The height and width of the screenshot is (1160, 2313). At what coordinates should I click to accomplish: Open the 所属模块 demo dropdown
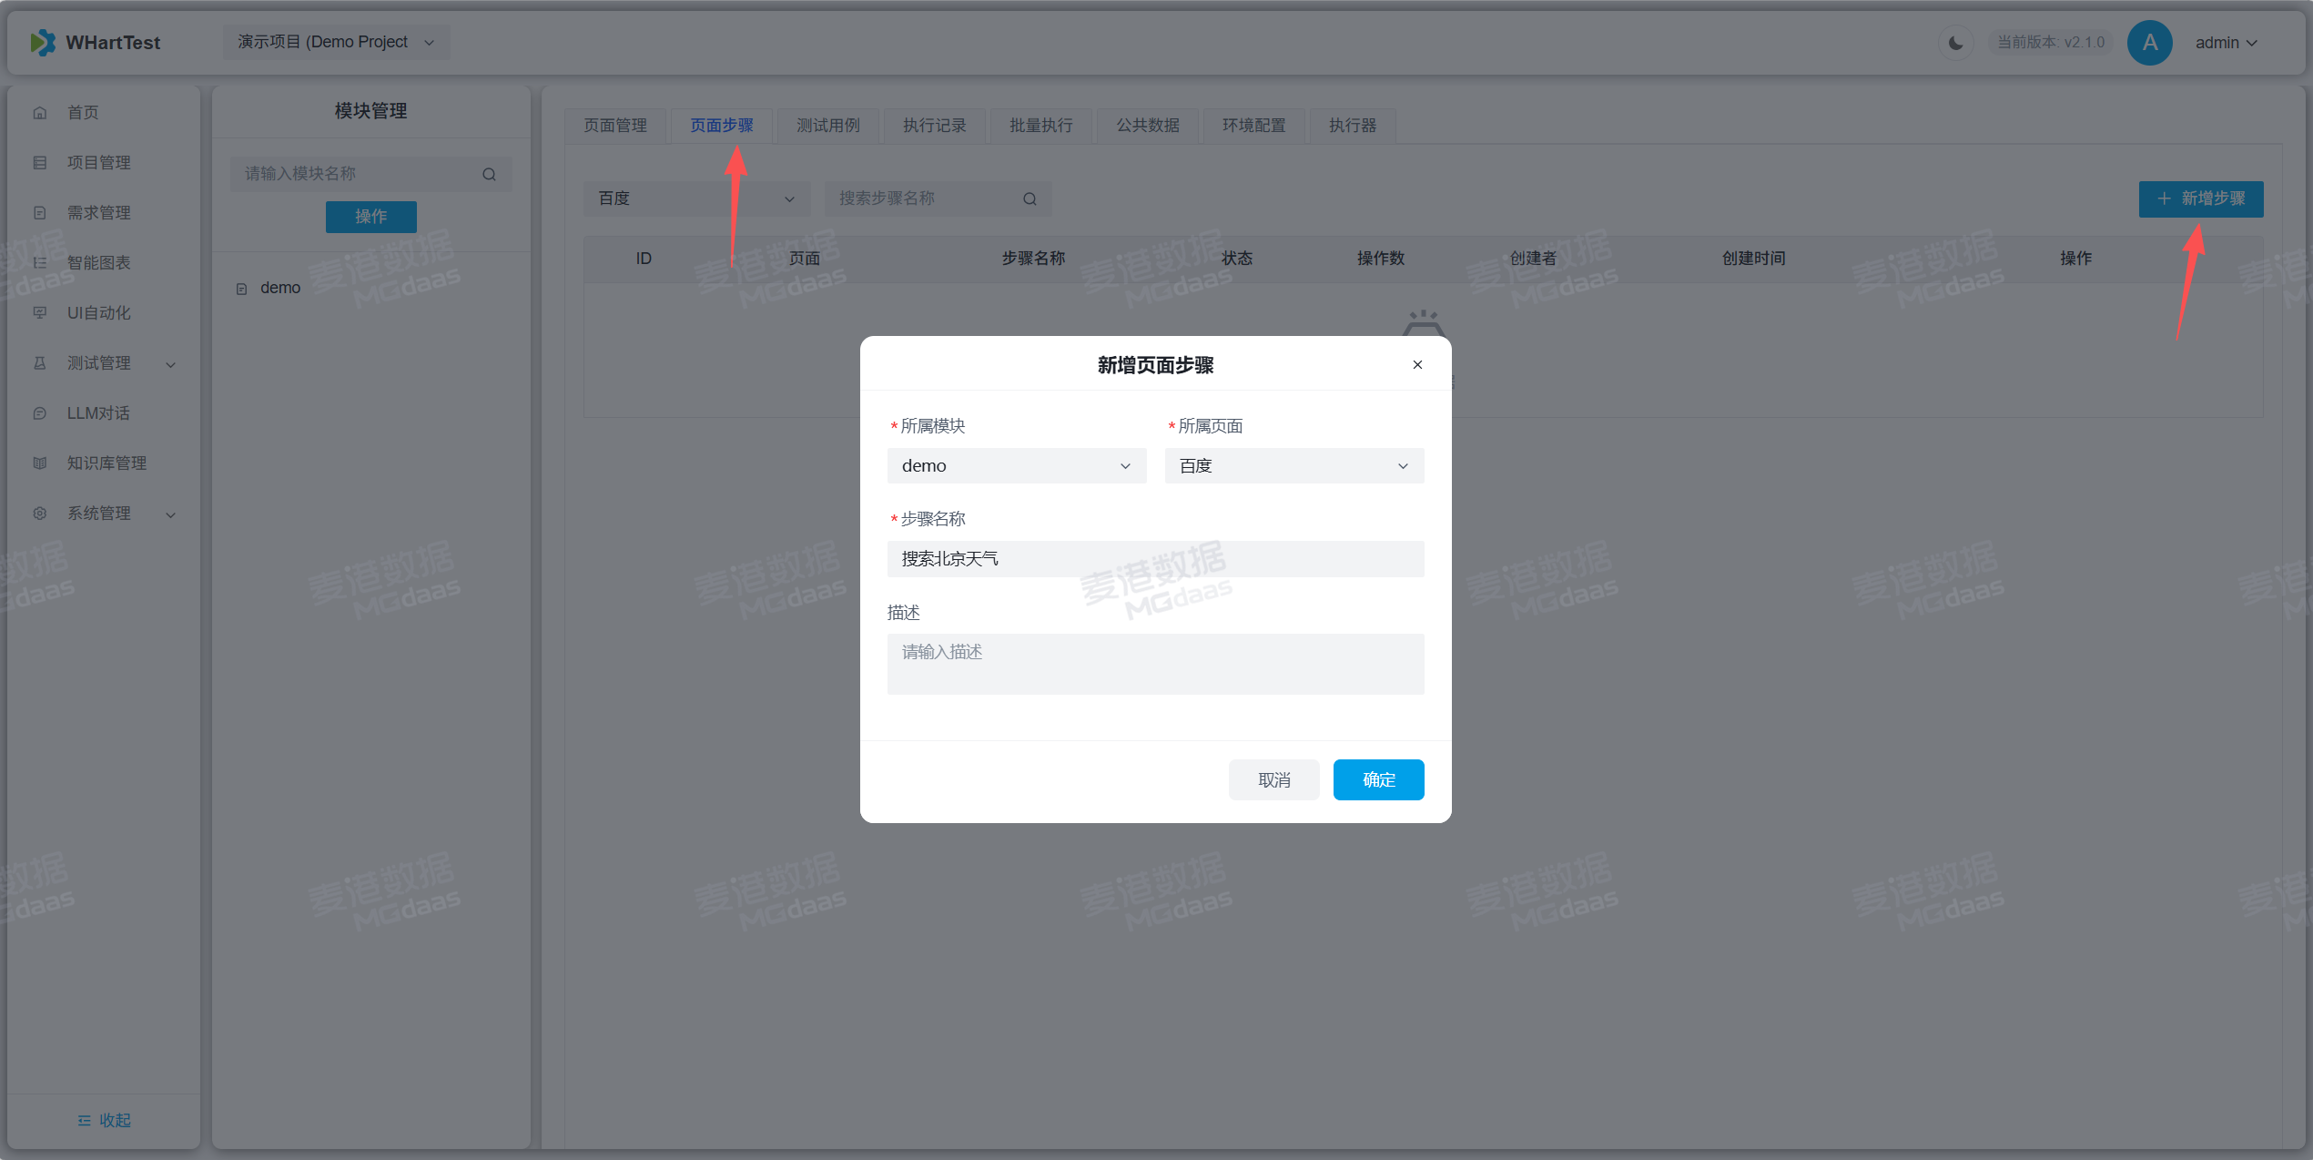pos(1016,465)
